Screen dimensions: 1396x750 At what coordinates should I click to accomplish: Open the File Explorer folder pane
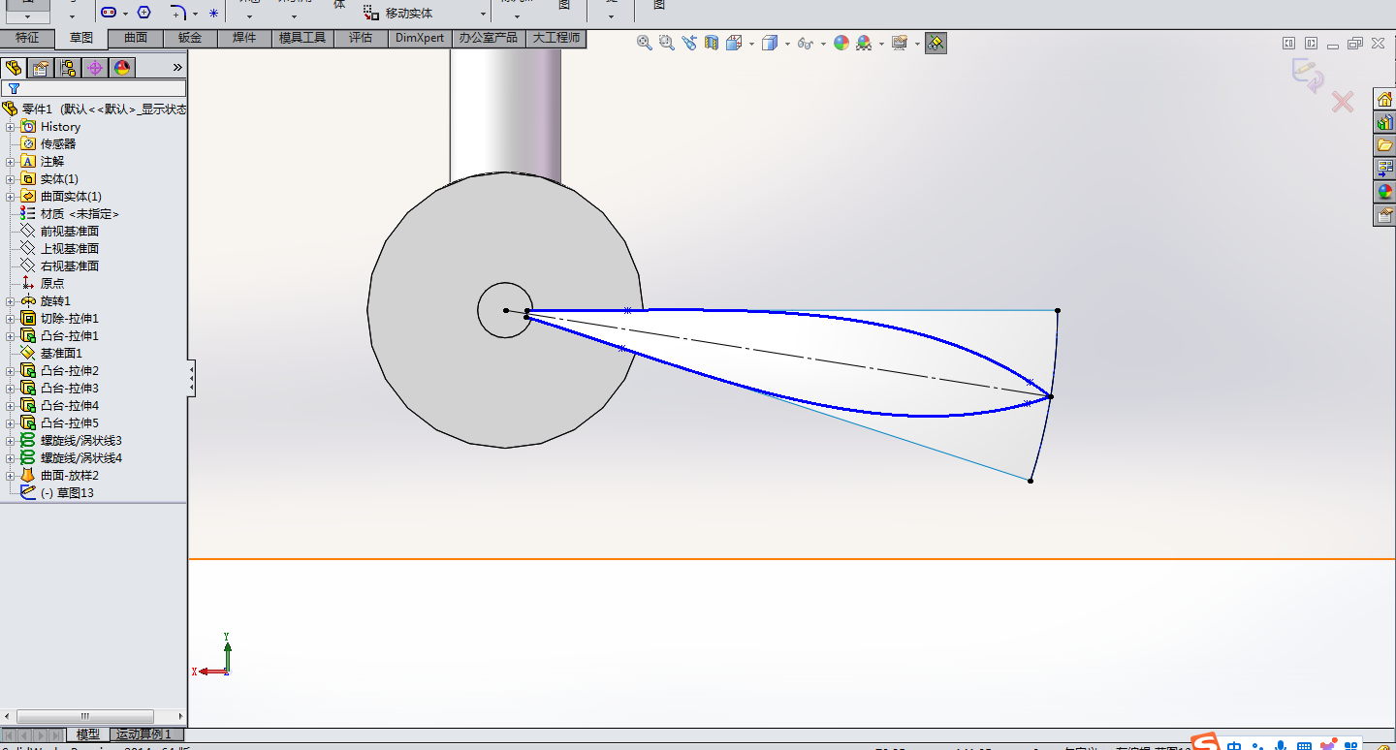[x=1384, y=145]
